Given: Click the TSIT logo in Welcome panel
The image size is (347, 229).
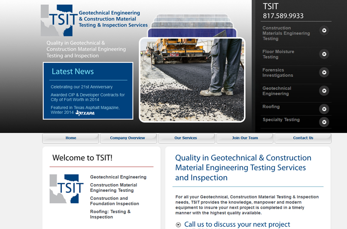Looking at the screenshot, I should tap(67, 189).
